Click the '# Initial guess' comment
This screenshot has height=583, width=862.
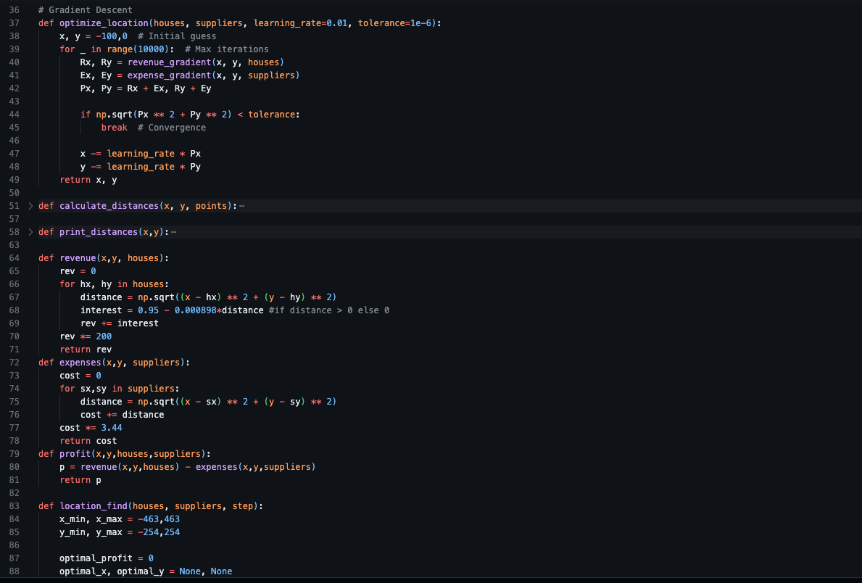[177, 36]
